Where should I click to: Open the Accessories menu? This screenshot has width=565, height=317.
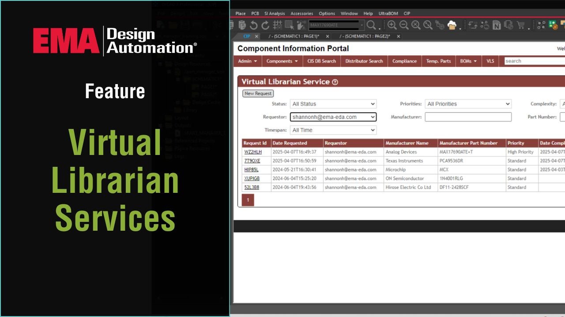[x=301, y=14]
